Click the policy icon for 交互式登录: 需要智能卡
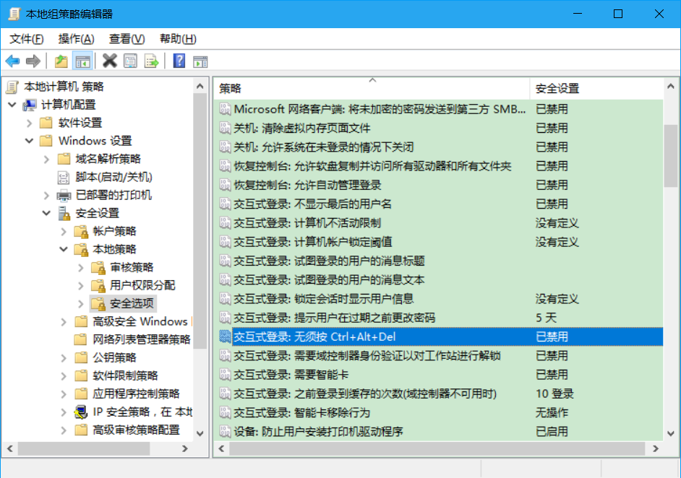Screen dimensions: 681x478 pyautogui.click(x=225, y=374)
